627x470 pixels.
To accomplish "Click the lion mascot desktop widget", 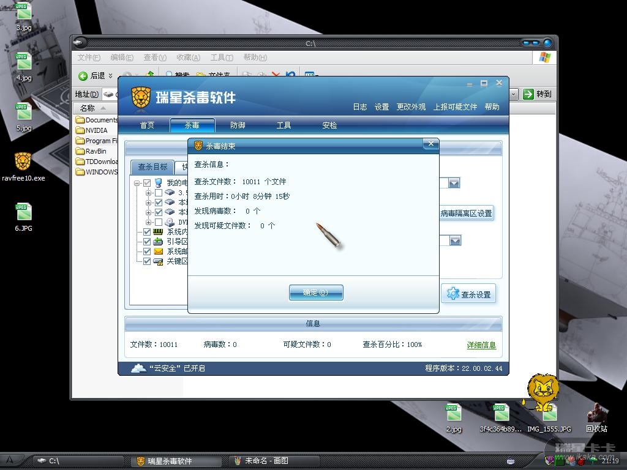I will [x=543, y=392].
